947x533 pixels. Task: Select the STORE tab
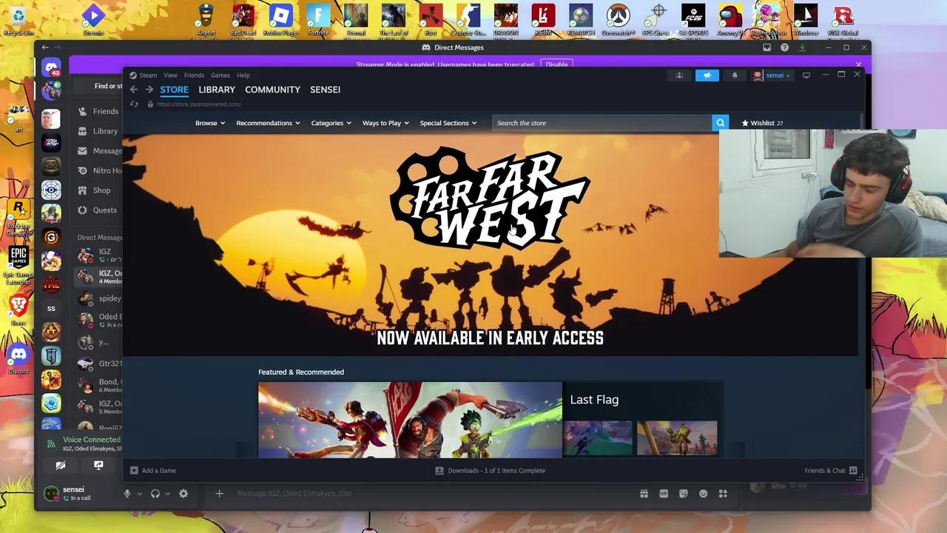(175, 90)
